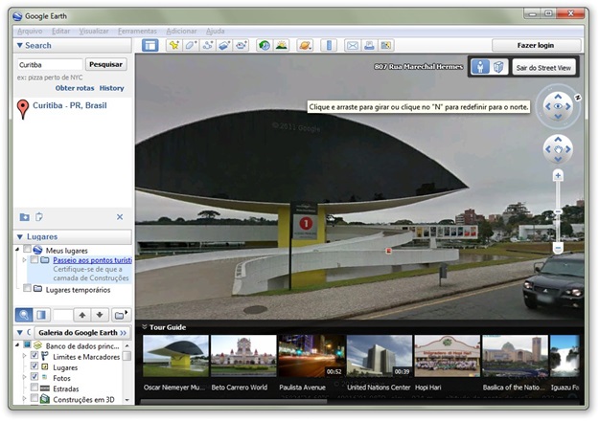Click the Add Image Overlay icon
Screen dimensions: 599x421
[x=224, y=45]
